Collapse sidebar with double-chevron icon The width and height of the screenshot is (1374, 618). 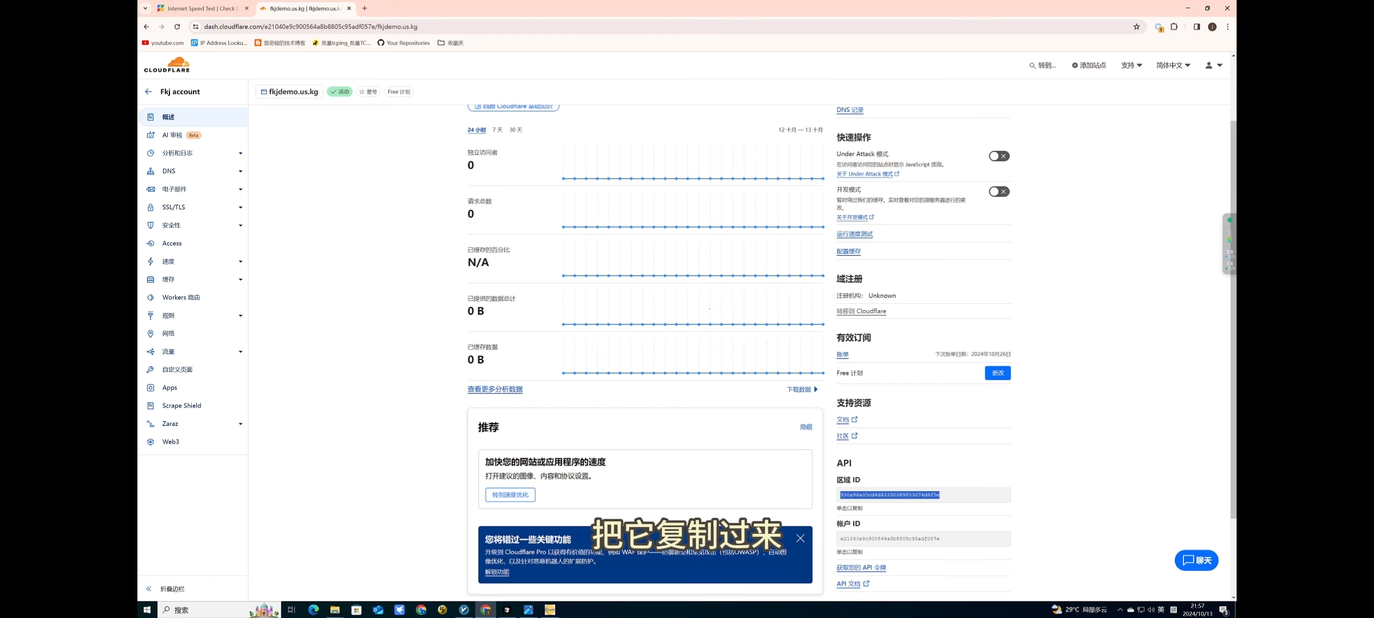149,589
